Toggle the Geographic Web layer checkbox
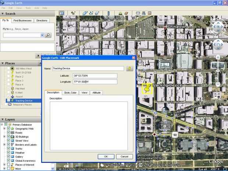This screenshot has width=228, height=171. pyautogui.click(x=8, y=128)
